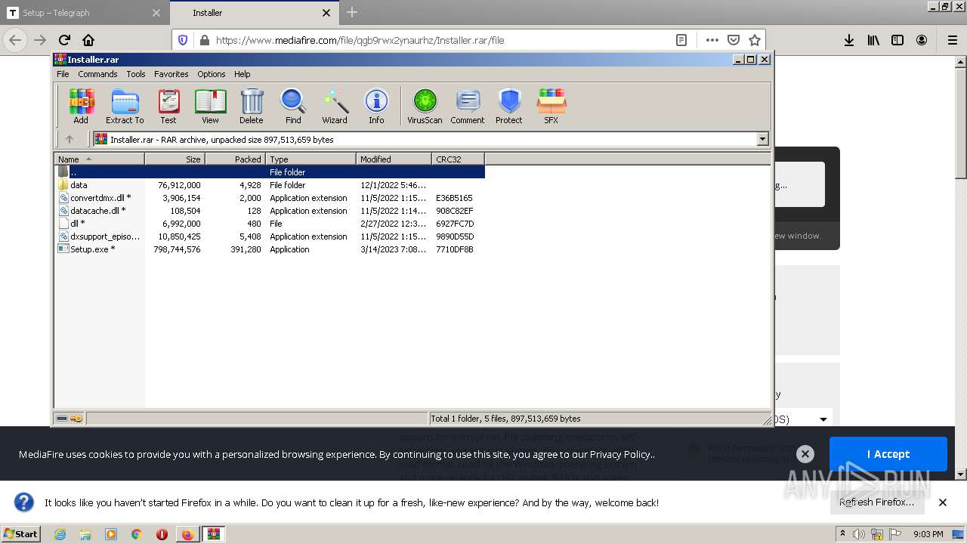The width and height of the screenshot is (967, 544).
Task: Show archive Info
Action: (x=376, y=106)
